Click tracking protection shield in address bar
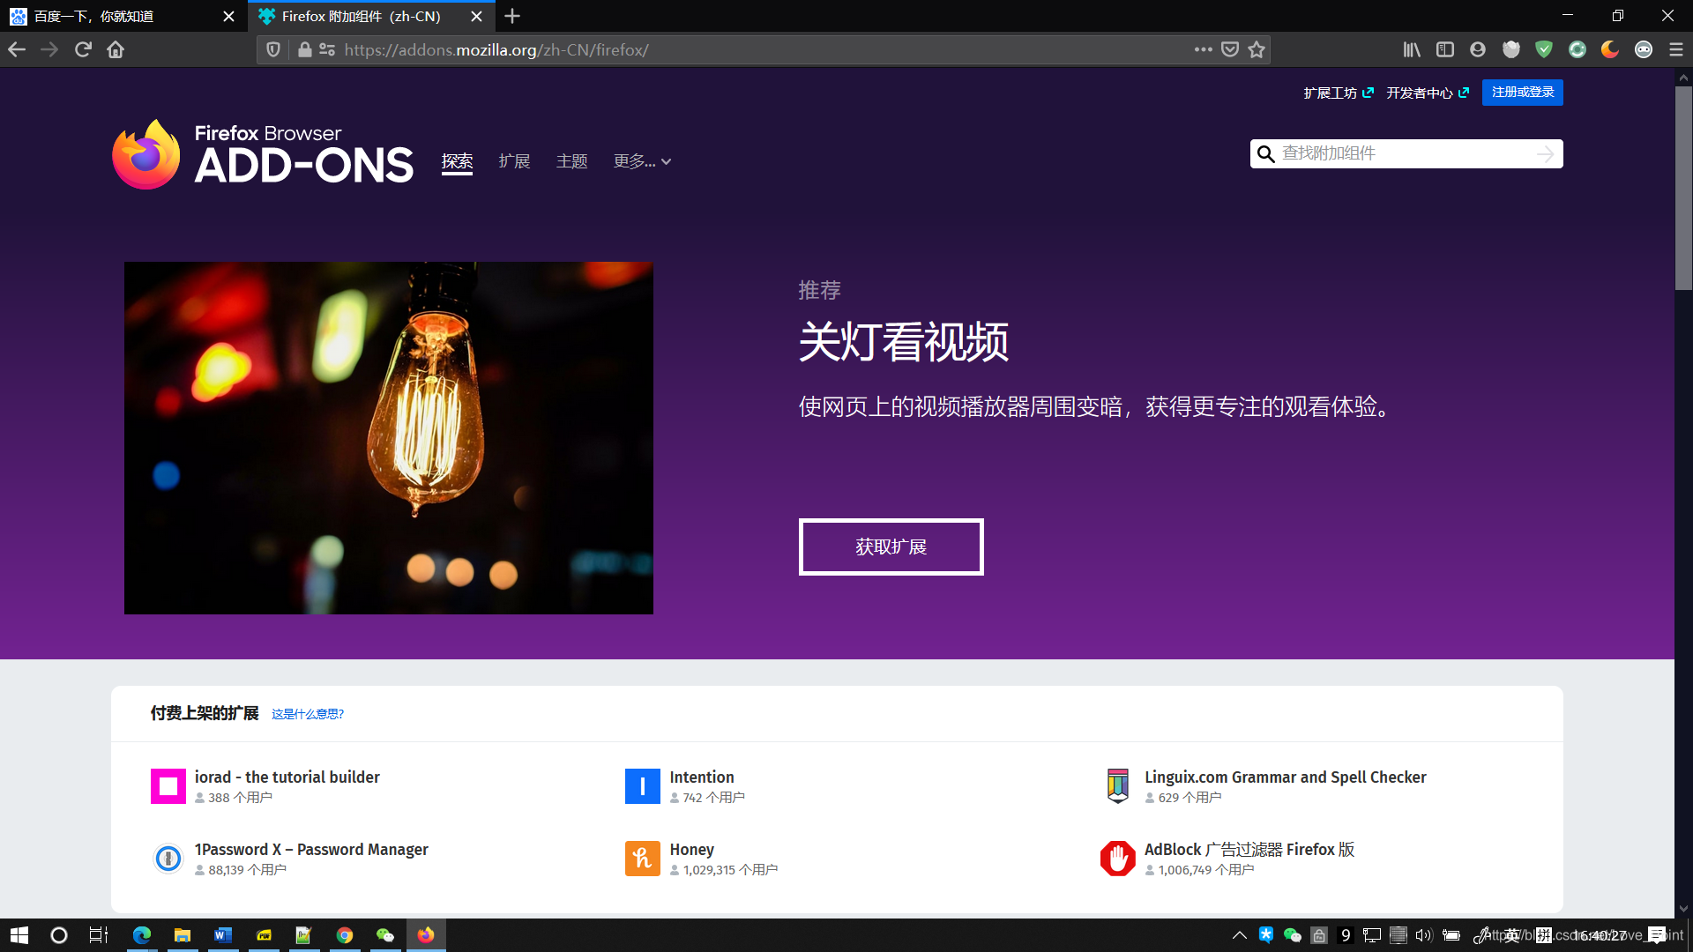The height and width of the screenshot is (952, 1693). pyautogui.click(x=273, y=50)
